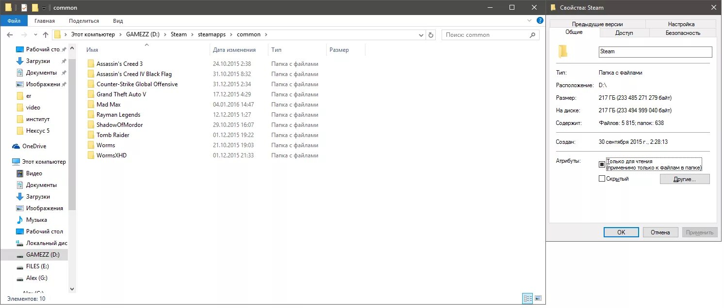Toggle Скрытый attribute checkbox
Image resolution: width=724 pixels, height=308 pixels.
coord(602,179)
